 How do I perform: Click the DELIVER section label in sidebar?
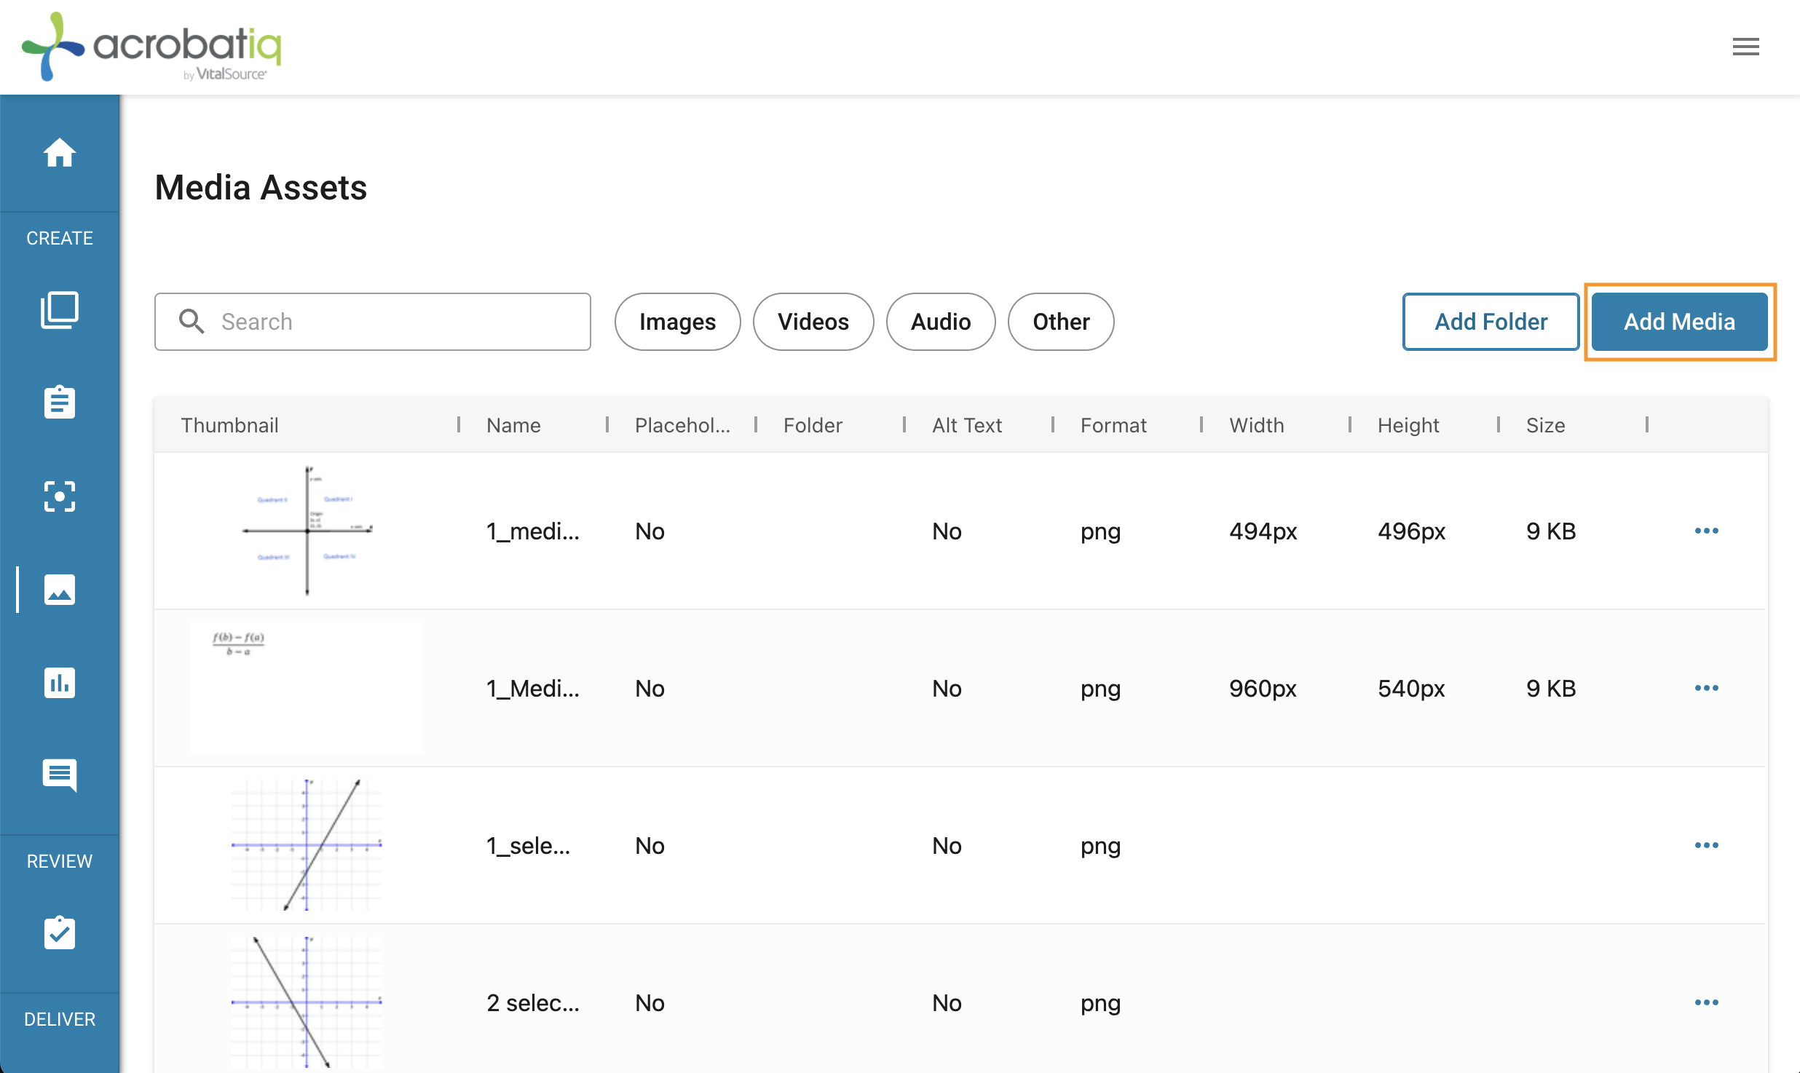[60, 1019]
